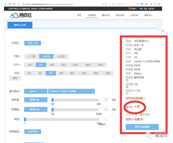Click the 数据盘 size input field
The image size is (173, 143).
(105, 110)
